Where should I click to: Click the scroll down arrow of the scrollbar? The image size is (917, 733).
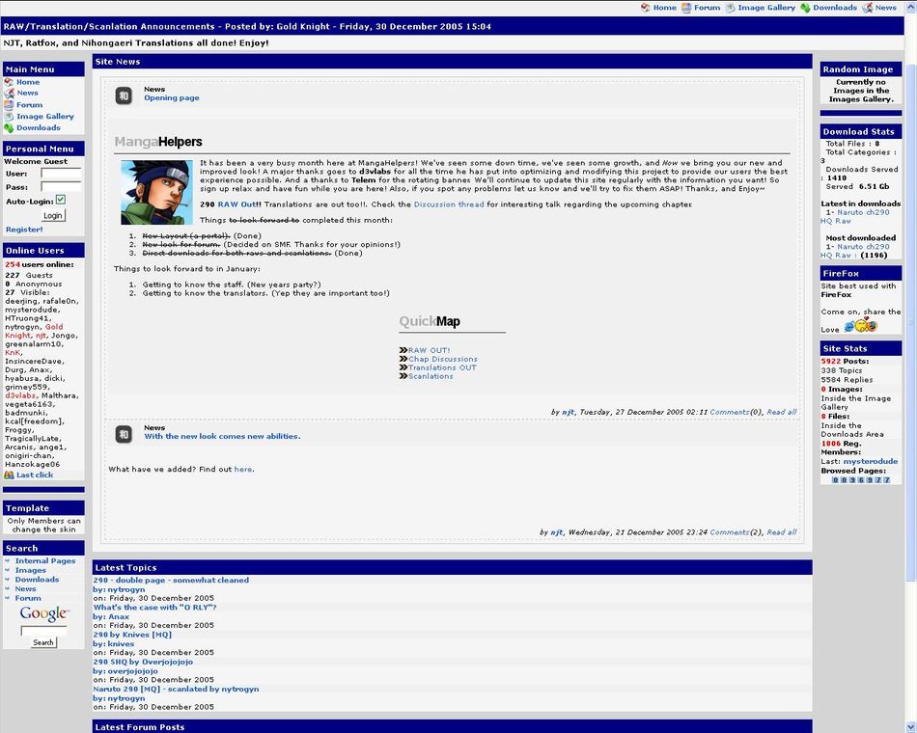pos(911,728)
